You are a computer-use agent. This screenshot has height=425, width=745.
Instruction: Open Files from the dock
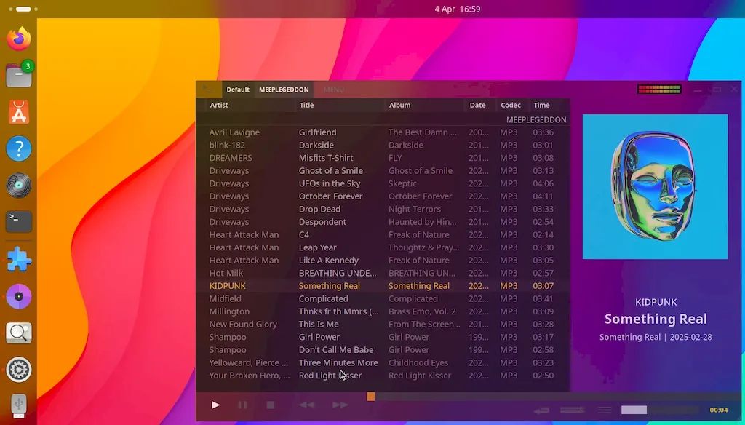[x=19, y=75]
